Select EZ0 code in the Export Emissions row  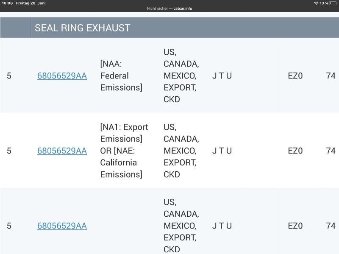coord(295,151)
